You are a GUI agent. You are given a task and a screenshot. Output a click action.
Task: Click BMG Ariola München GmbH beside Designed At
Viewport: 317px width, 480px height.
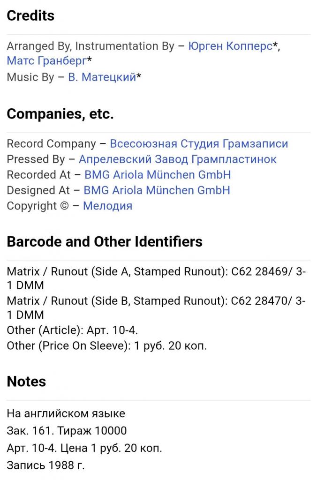click(x=157, y=190)
